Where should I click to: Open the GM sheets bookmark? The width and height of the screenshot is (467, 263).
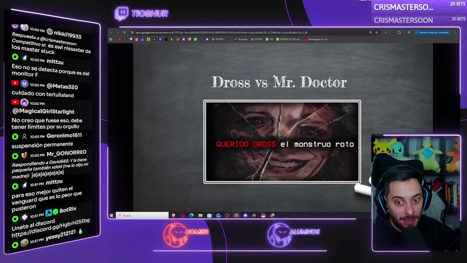tap(269, 39)
